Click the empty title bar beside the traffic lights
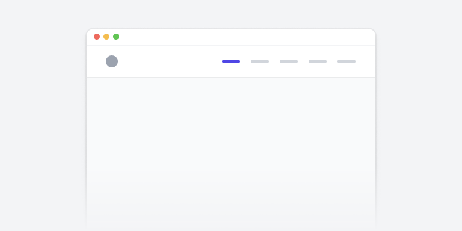Image resolution: width=462 pixels, height=231 pixels. (x=247, y=37)
